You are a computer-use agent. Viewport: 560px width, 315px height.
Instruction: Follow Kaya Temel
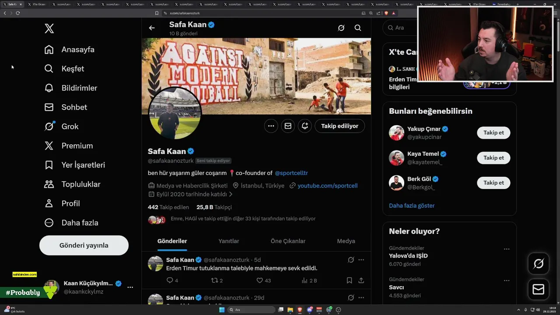click(493, 157)
